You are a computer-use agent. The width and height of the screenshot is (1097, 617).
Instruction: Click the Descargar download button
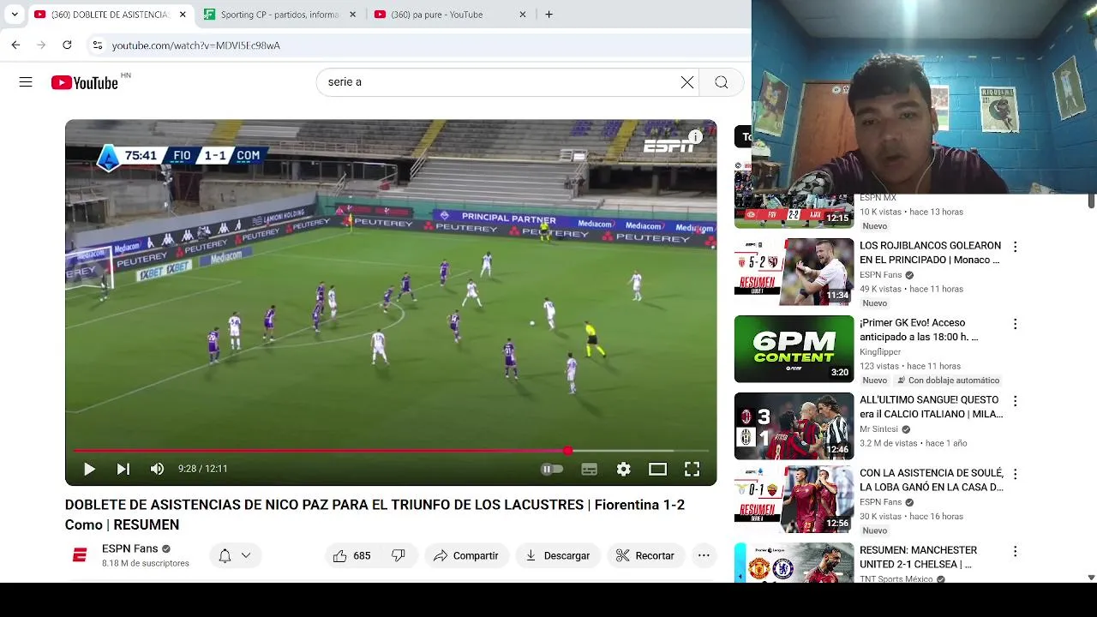(558, 555)
